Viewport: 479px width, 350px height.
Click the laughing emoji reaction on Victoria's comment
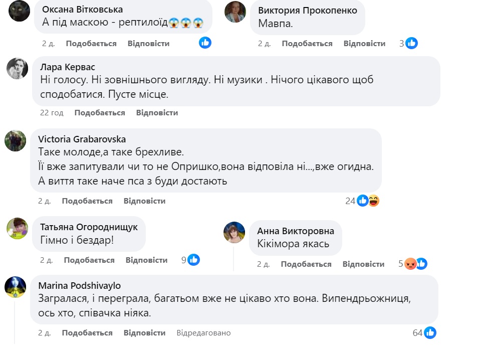tap(374, 200)
